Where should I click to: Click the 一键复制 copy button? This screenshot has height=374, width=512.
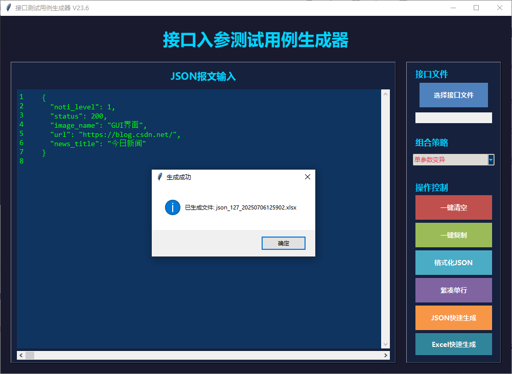click(x=453, y=235)
